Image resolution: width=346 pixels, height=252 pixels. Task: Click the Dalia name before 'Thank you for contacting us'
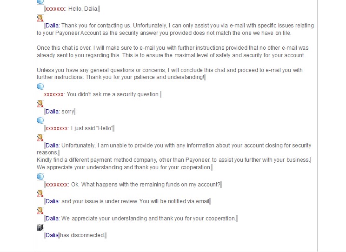click(52, 26)
